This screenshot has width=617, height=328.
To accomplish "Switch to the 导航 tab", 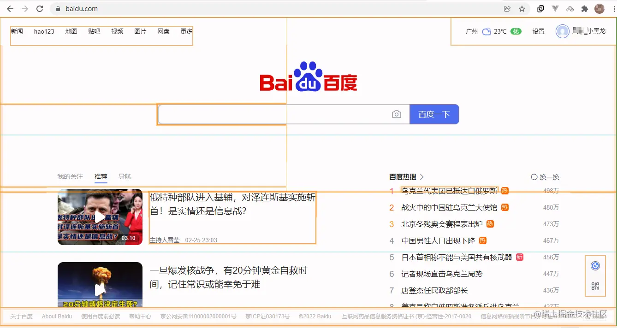I will [125, 176].
